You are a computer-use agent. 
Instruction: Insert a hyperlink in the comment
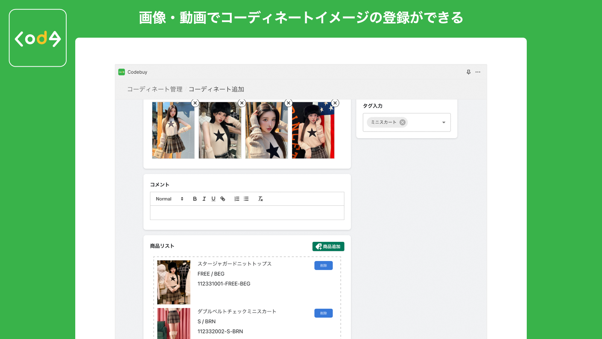coord(223,199)
